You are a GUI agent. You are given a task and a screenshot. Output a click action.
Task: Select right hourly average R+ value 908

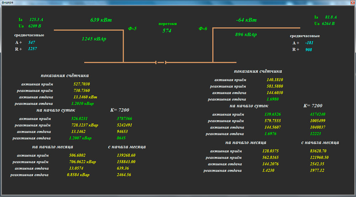(308, 50)
